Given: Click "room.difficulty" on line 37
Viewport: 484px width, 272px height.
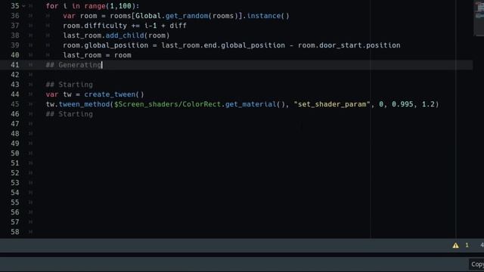Looking at the screenshot, I should coord(95,26).
